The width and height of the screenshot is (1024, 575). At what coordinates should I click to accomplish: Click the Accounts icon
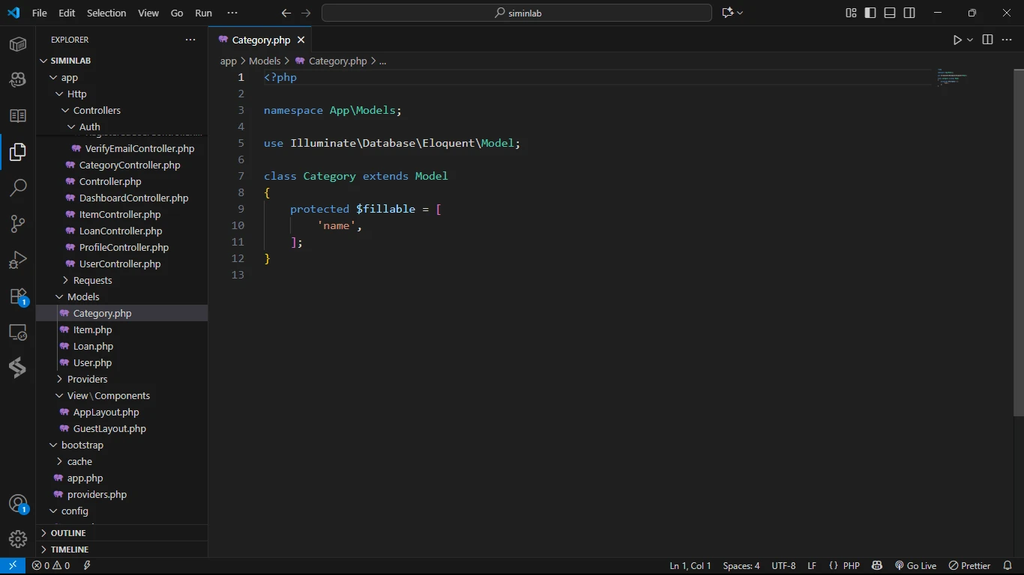tap(18, 503)
